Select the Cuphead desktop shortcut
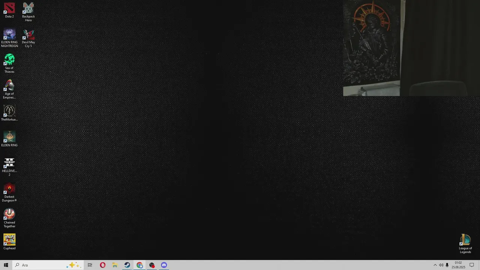 (x=9, y=242)
